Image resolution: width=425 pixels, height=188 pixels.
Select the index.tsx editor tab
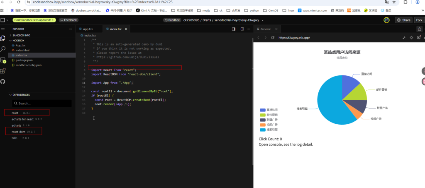117,29
